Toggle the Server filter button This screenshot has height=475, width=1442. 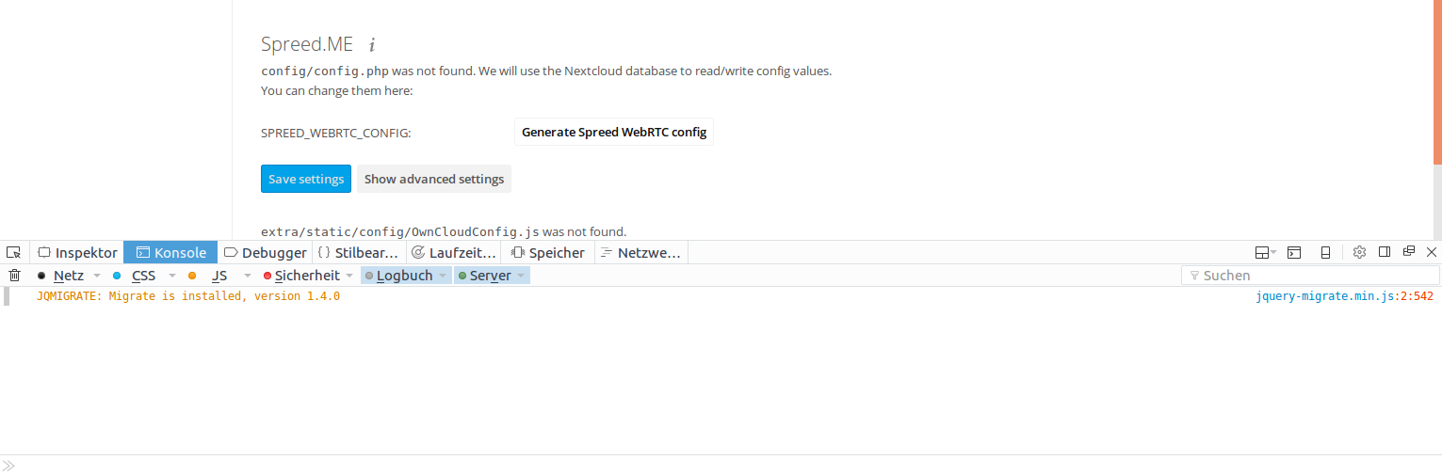tap(492, 276)
